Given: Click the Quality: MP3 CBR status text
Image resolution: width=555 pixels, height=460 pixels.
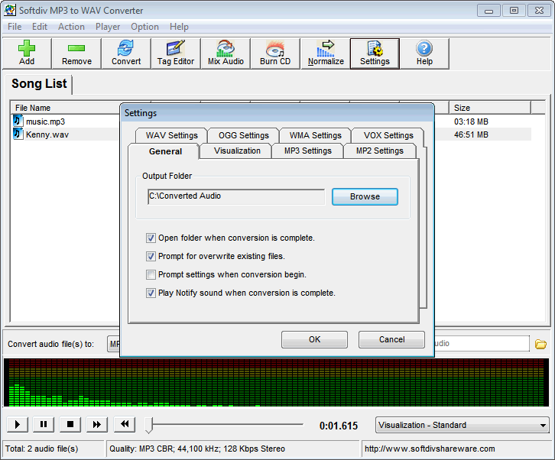Looking at the screenshot, I should pos(197,449).
